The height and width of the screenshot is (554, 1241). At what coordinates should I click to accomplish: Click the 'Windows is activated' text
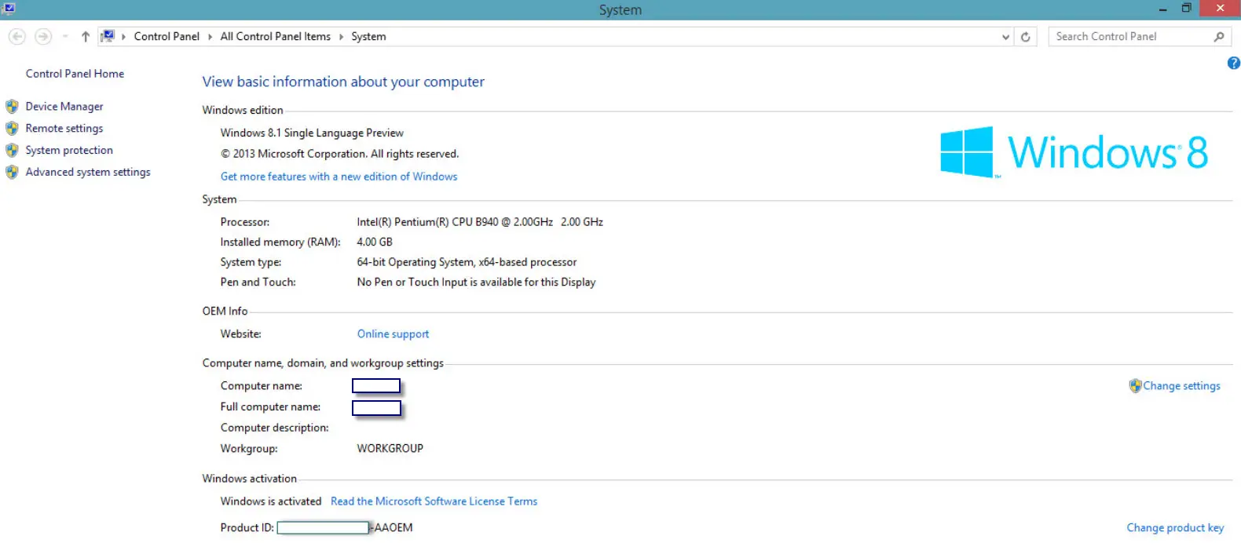pyautogui.click(x=271, y=501)
